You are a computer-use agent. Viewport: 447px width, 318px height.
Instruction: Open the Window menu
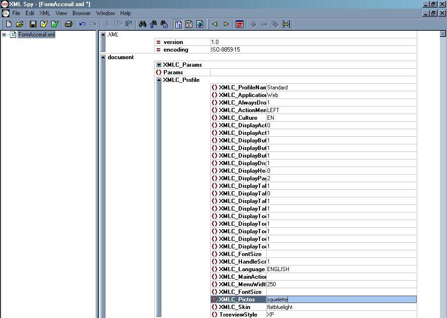point(105,13)
